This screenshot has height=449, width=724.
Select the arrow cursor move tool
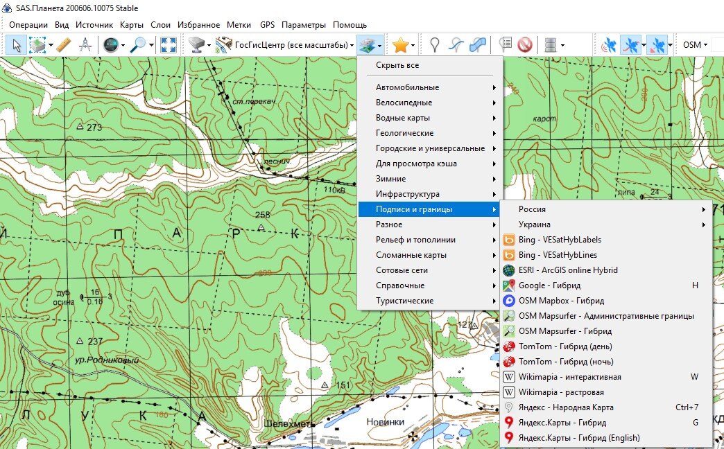coord(17,45)
